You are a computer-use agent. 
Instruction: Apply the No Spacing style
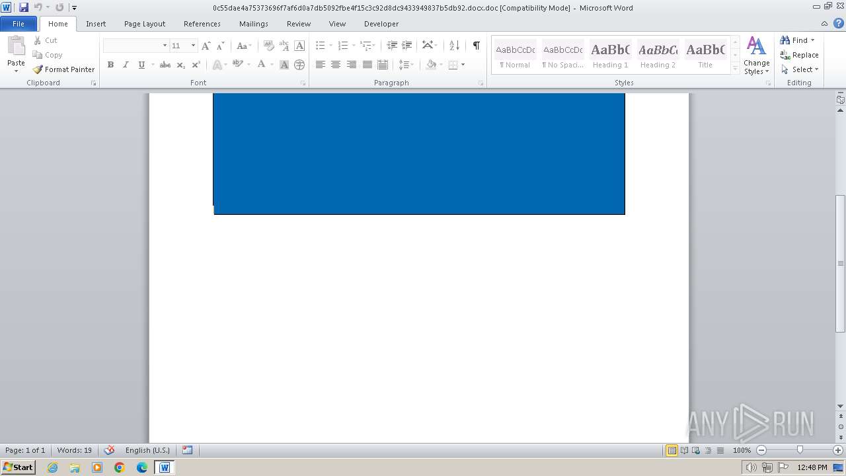562,55
